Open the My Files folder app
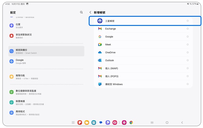Screen dimensions: 203x128 coord(87,123)
